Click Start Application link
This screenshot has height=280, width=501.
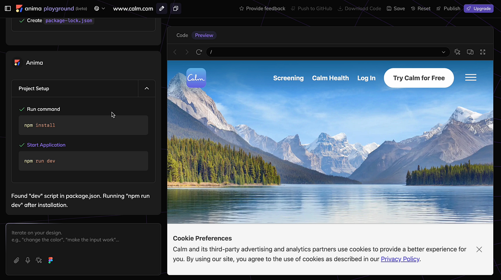(x=46, y=145)
